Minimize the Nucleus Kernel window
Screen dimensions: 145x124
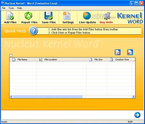pos(132,3)
